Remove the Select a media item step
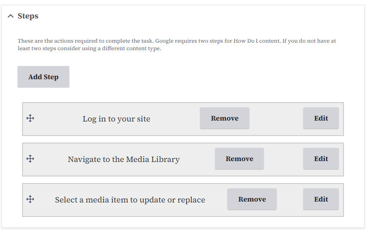This screenshot has width=377, height=235. 252,199
